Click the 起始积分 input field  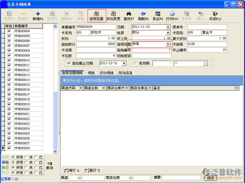(x=96, y=44)
